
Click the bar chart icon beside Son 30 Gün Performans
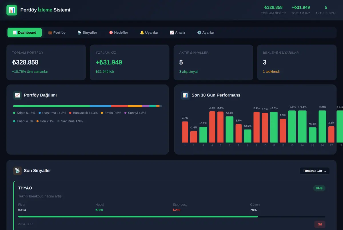coord(185,95)
